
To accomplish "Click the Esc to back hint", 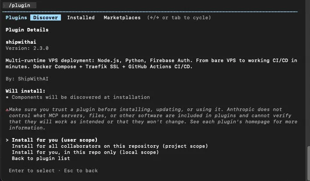I will click(x=81, y=171).
